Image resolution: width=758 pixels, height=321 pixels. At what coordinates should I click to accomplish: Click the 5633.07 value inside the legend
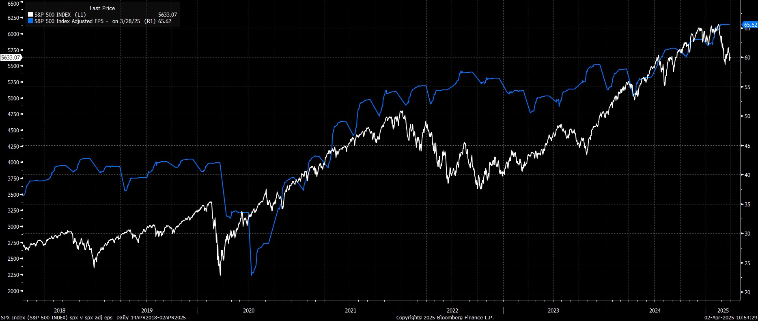(x=167, y=15)
